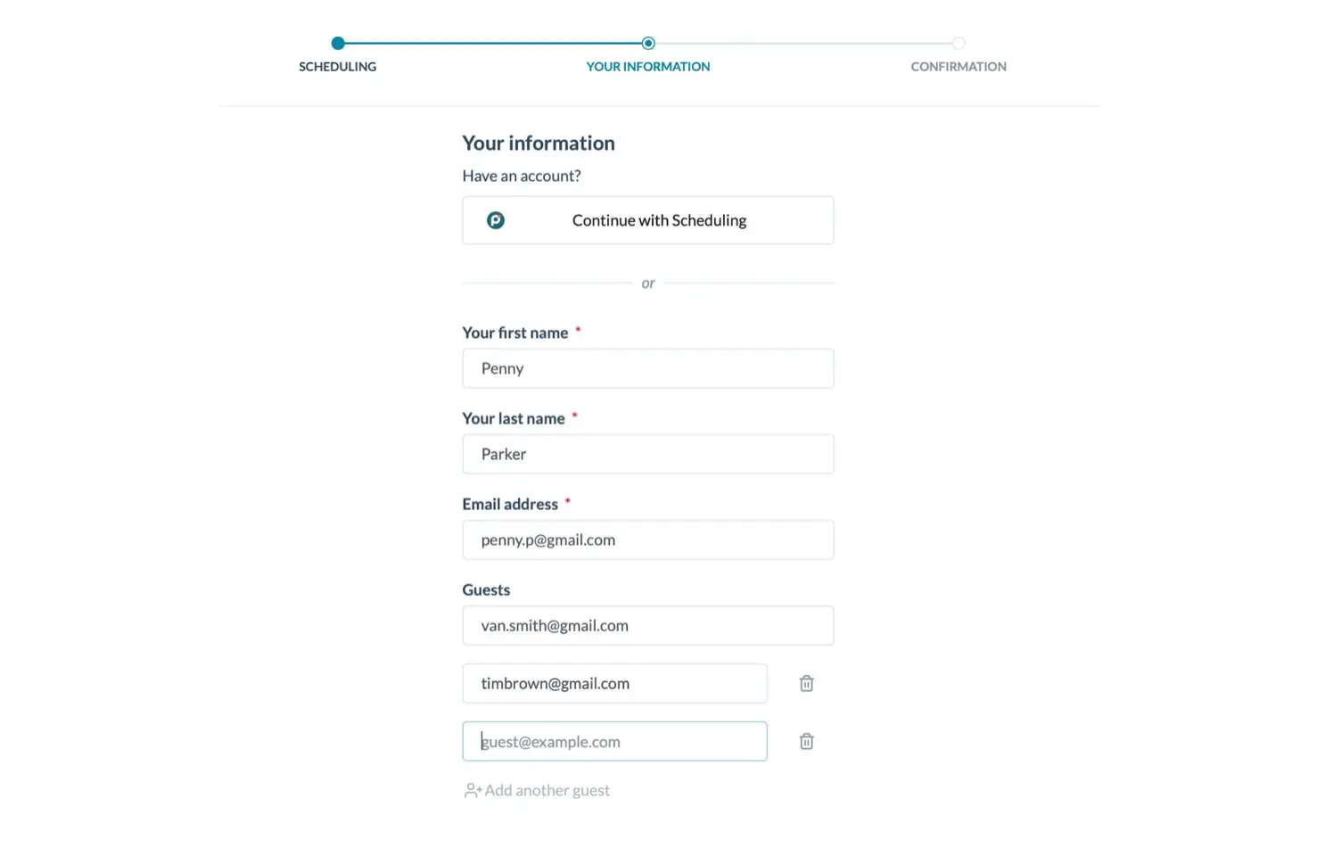Click the person-plus add guest icon
This screenshot has height=848, width=1325.
click(473, 790)
